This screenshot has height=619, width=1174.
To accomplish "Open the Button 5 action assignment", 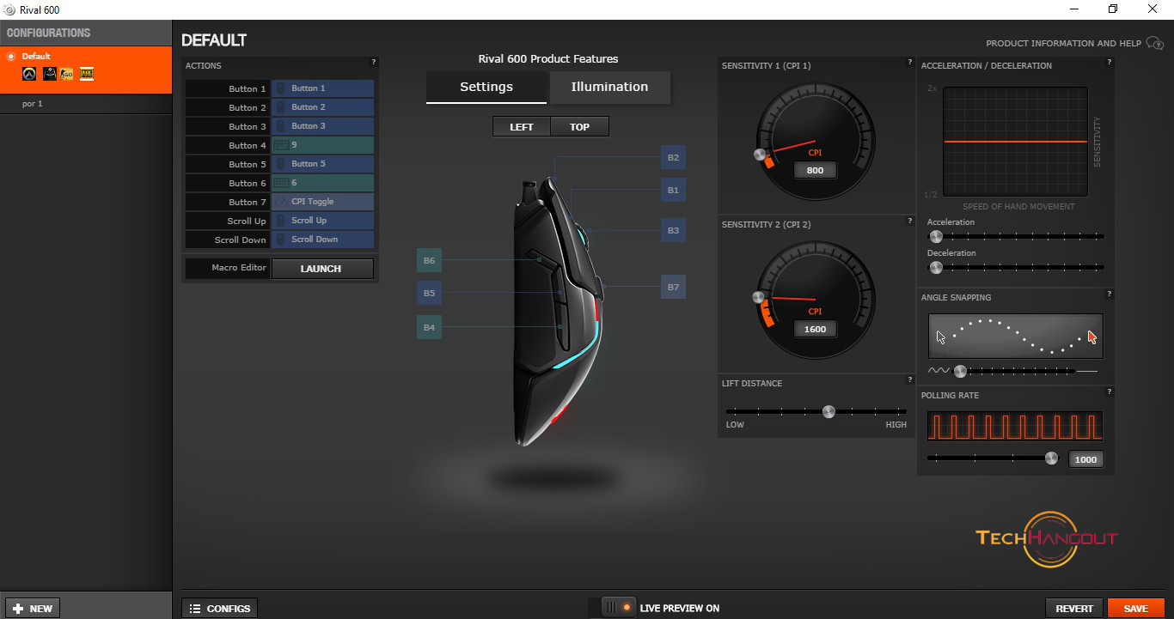I will click(x=322, y=164).
